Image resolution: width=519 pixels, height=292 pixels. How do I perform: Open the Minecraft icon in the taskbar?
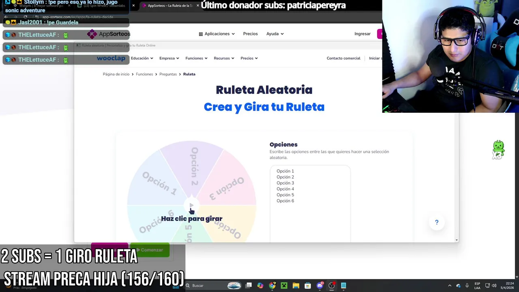click(x=284, y=286)
